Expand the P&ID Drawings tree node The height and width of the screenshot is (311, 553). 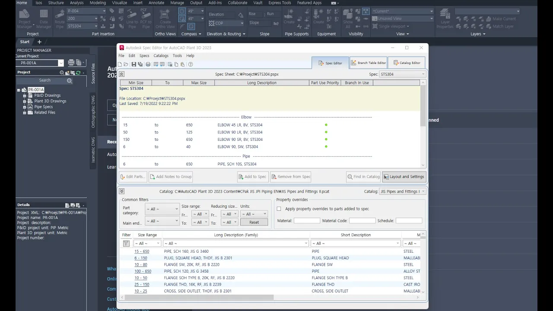25,95
